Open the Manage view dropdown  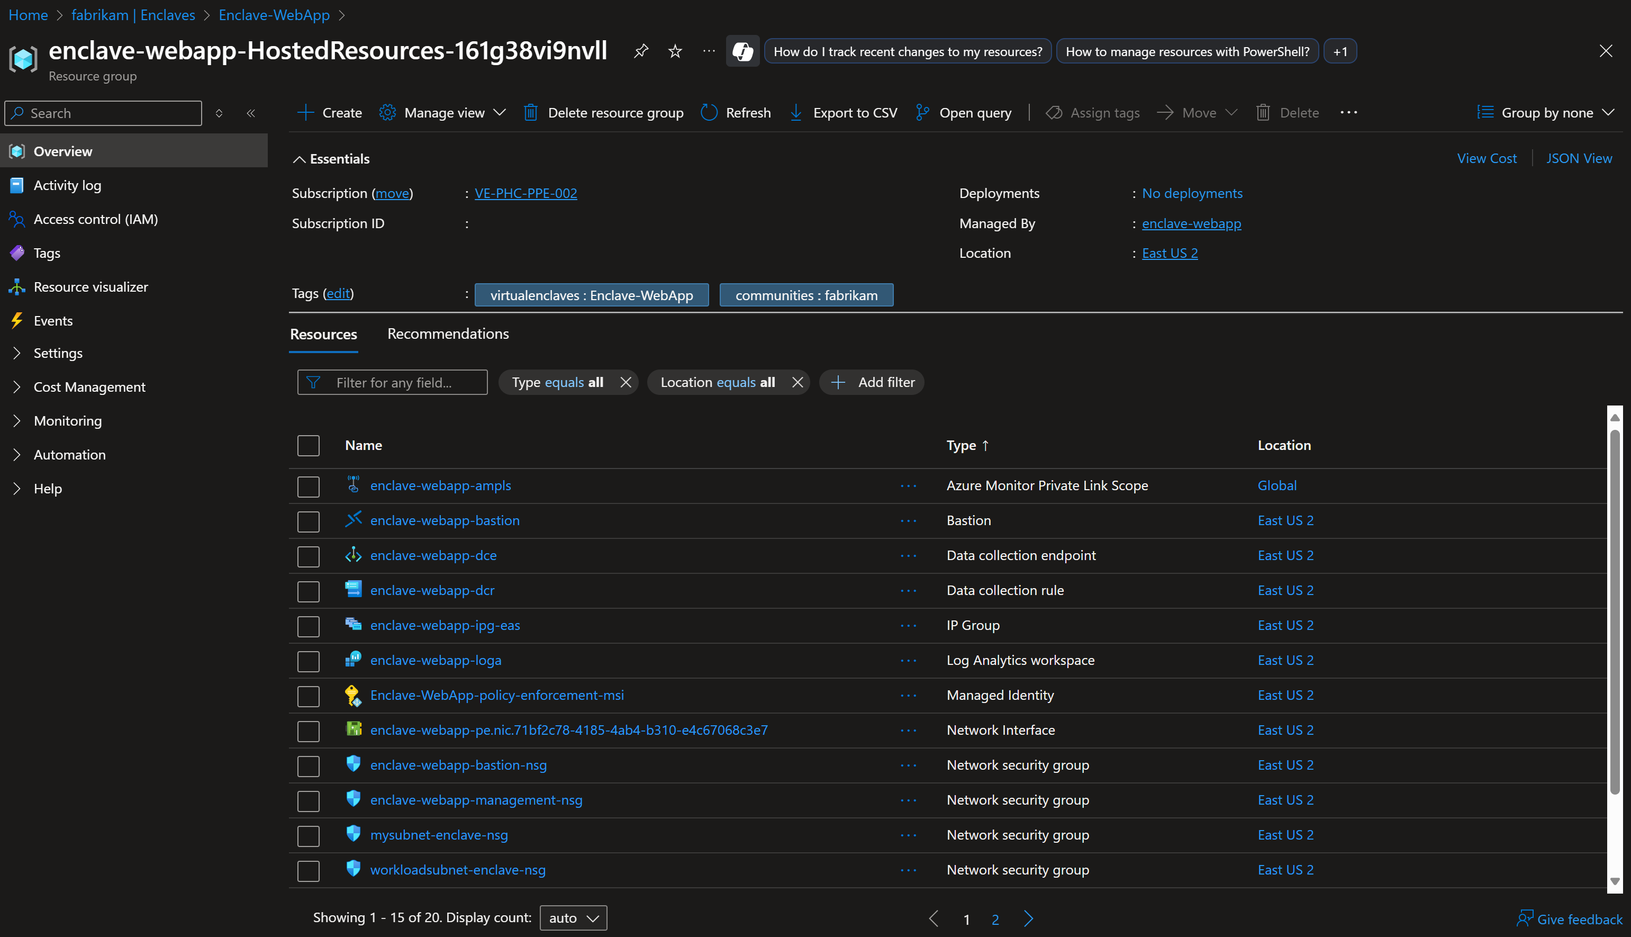click(442, 113)
